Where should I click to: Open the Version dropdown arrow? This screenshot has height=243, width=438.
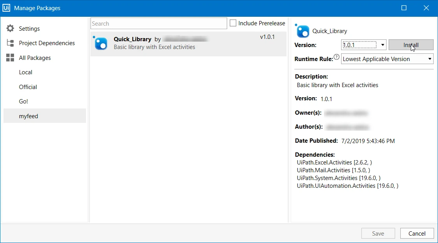pos(382,45)
